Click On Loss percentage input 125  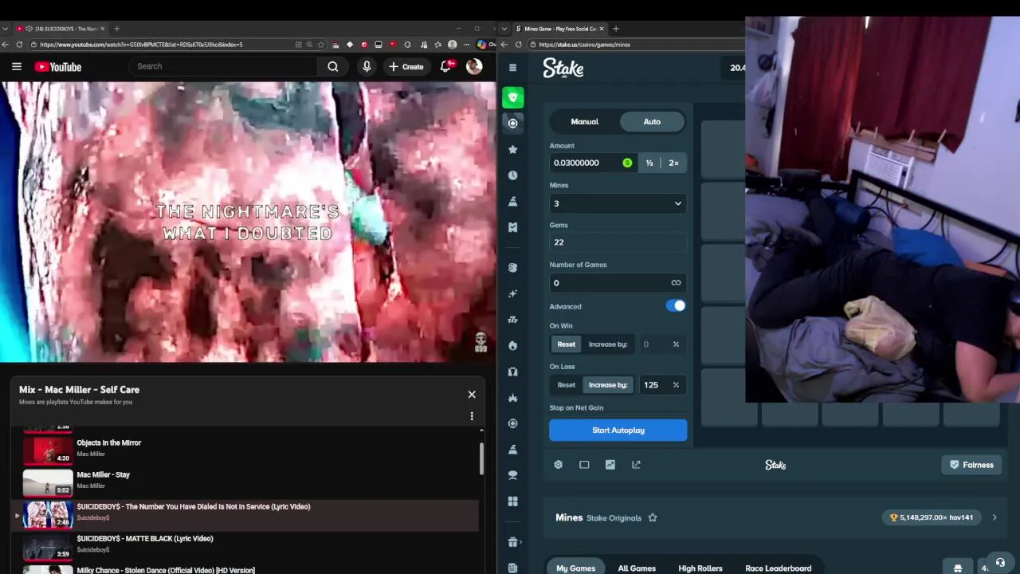point(661,385)
